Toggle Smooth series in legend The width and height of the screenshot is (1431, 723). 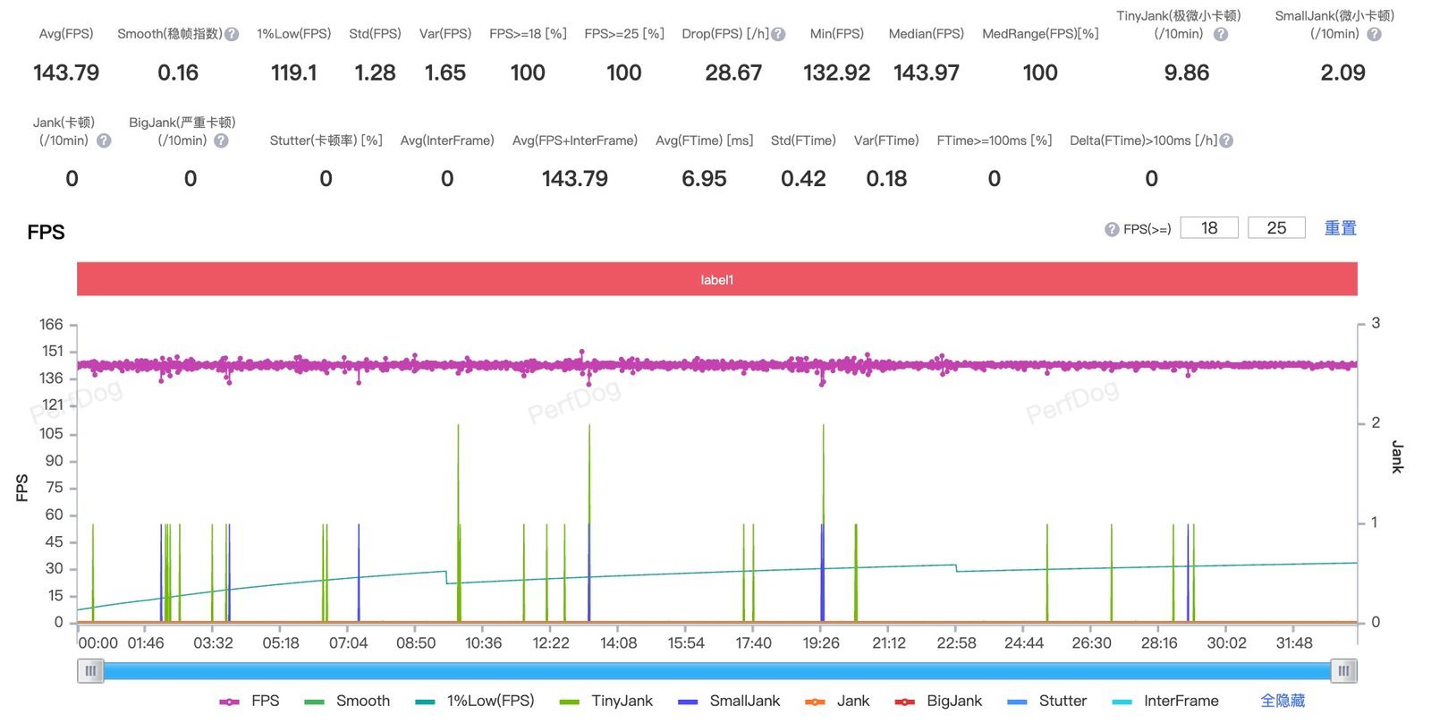tap(347, 701)
